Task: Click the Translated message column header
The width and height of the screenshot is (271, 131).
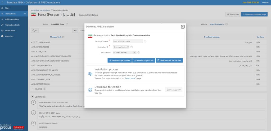Action: [x=212, y=37]
